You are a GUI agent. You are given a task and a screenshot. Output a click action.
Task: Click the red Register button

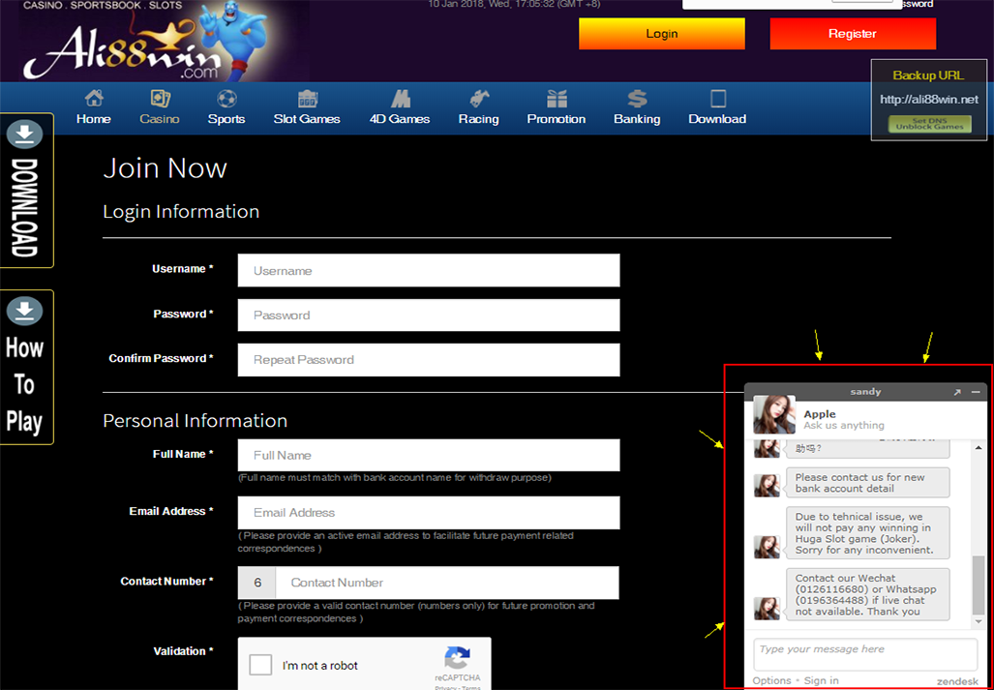(x=853, y=34)
